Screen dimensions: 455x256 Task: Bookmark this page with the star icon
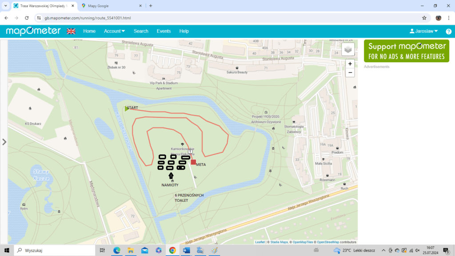click(424, 18)
